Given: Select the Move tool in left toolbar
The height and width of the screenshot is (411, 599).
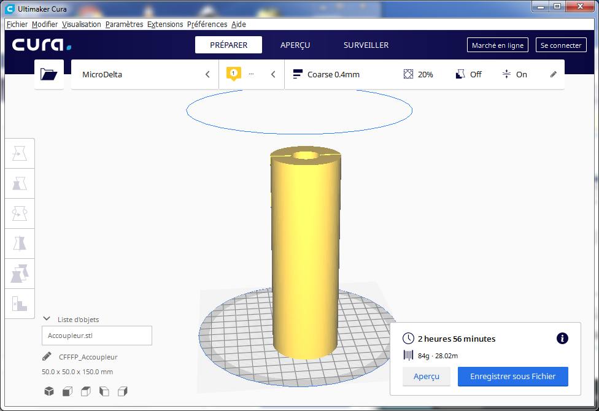Looking at the screenshot, I should [x=20, y=153].
